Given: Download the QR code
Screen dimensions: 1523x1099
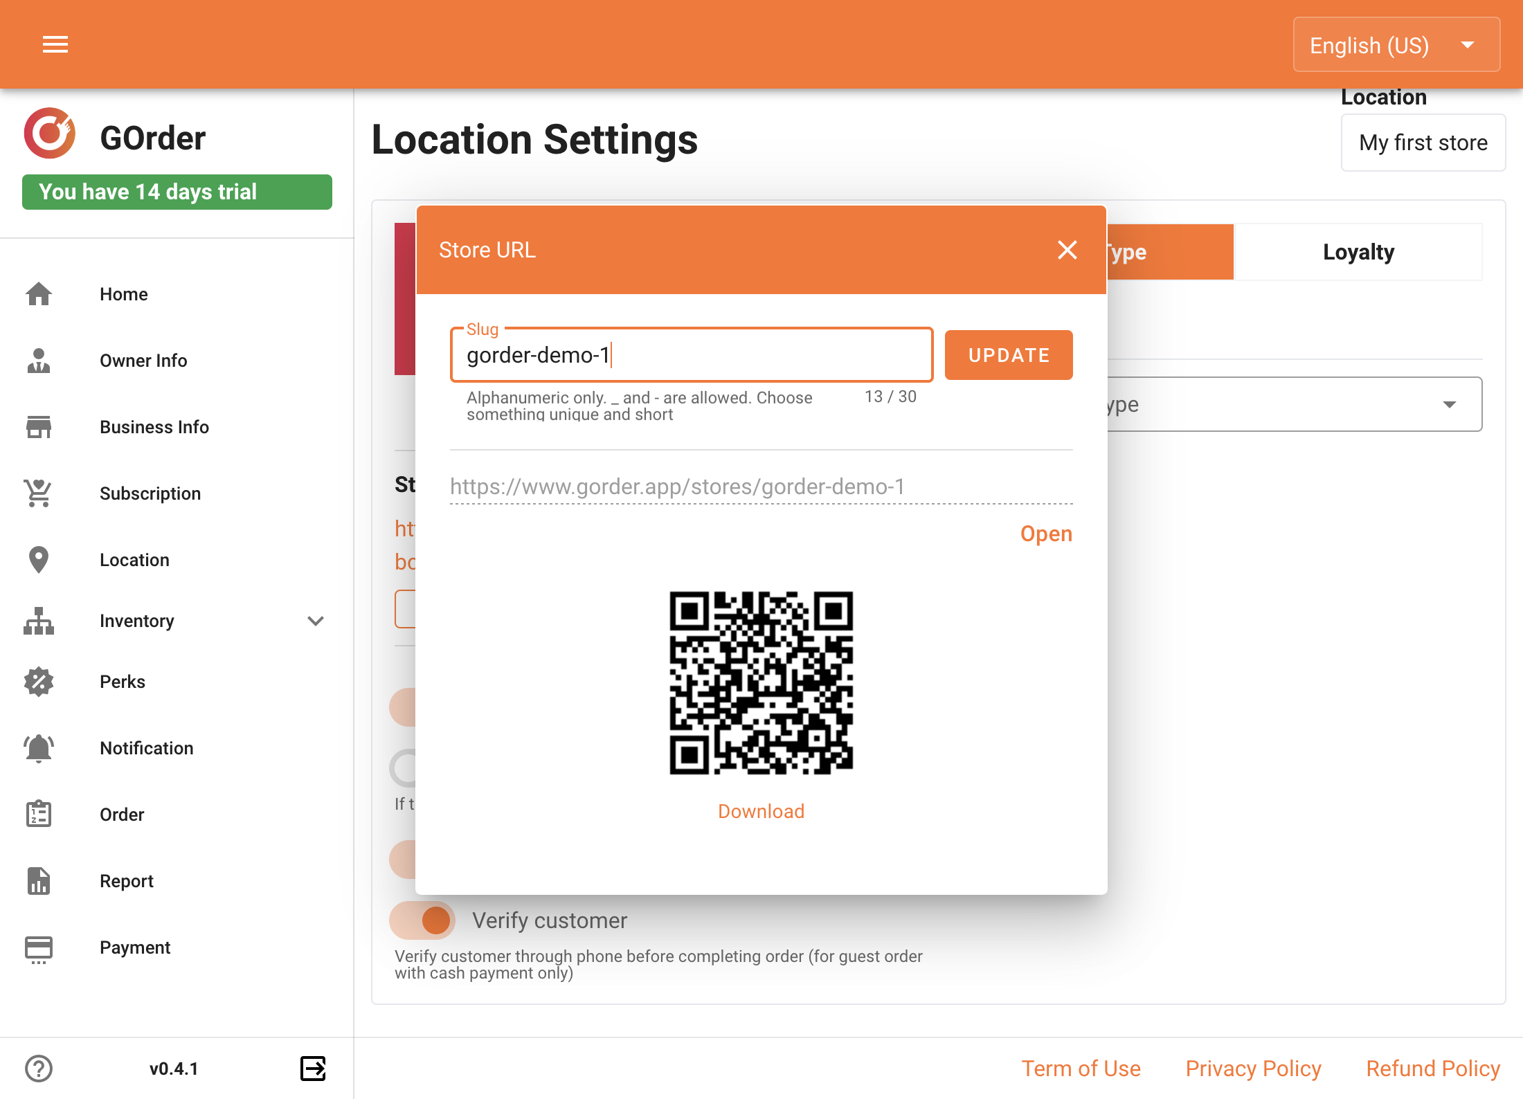Looking at the screenshot, I should (x=761, y=811).
